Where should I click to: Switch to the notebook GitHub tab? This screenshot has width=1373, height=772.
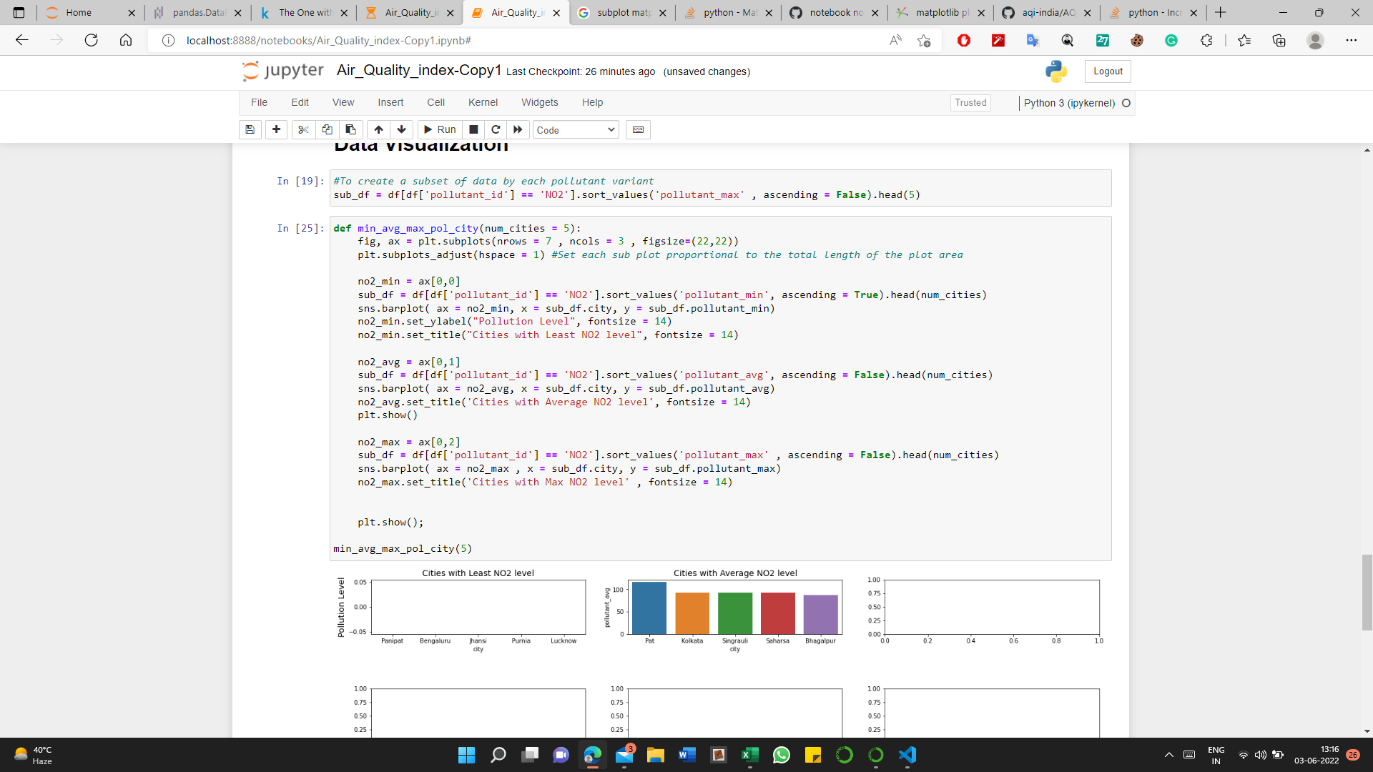[x=833, y=12]
